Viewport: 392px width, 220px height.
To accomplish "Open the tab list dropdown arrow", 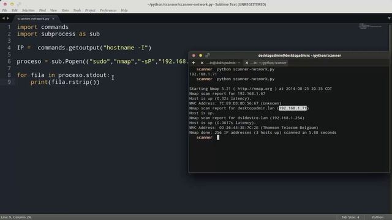I will point(390,18).
